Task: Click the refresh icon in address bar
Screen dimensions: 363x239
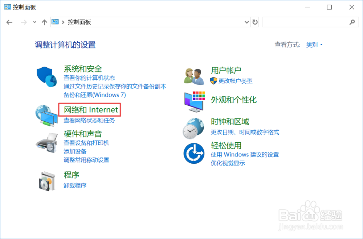Action: 255,22
